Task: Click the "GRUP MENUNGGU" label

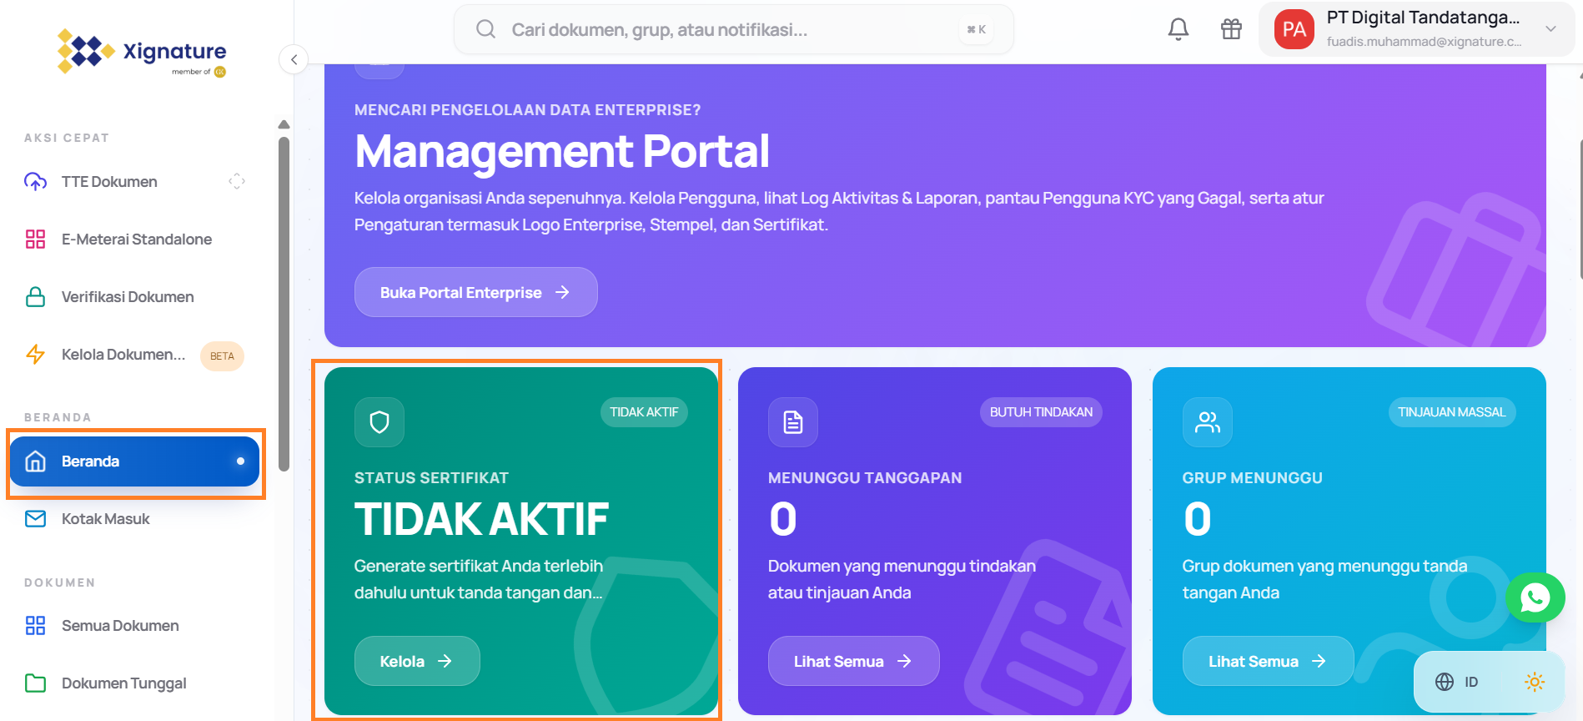Action: 1252,478
